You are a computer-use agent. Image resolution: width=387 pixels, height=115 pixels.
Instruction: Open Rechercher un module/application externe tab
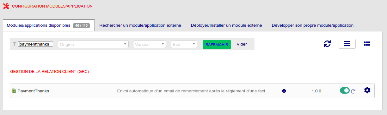(x=140, y=25)
